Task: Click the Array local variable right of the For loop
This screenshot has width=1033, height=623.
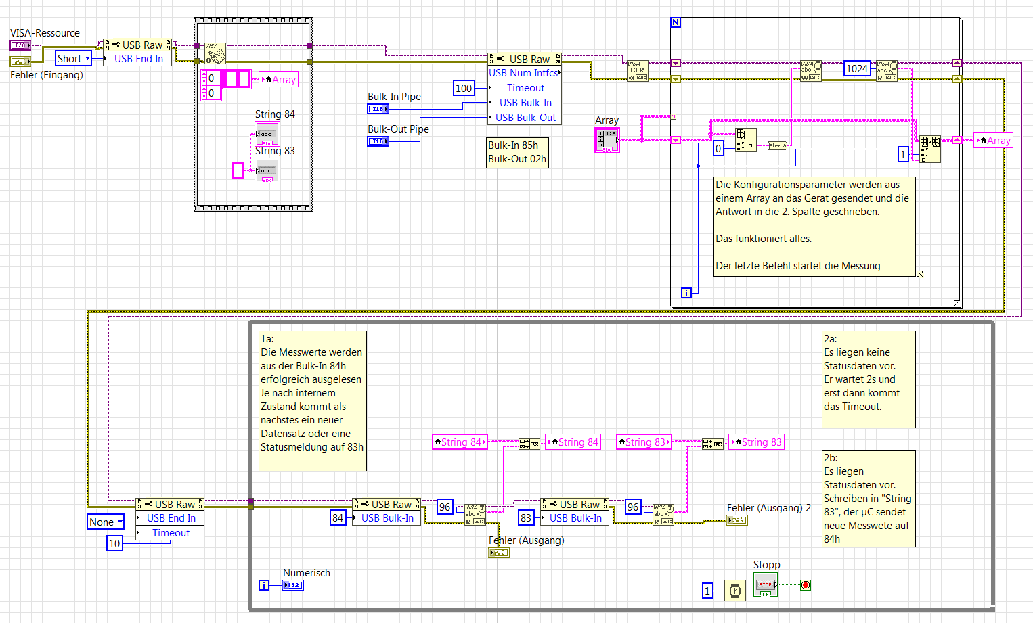Action: click(993, 141)
